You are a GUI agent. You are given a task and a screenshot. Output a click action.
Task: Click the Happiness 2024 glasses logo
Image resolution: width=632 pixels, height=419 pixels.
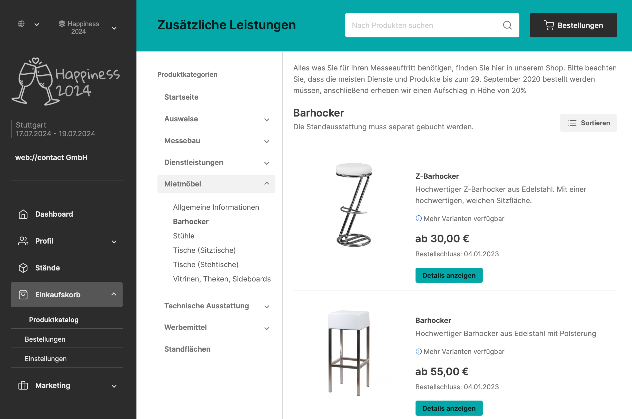click(x=66, y=81)
